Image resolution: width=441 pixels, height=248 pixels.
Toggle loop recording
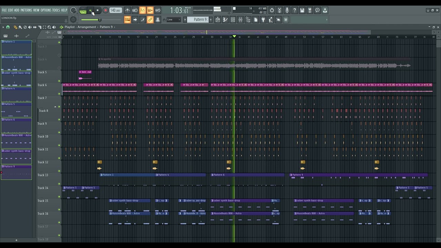[158, 10]
